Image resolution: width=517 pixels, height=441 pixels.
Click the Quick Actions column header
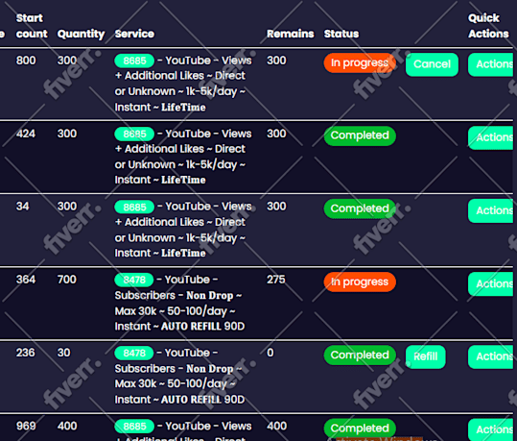488,26
